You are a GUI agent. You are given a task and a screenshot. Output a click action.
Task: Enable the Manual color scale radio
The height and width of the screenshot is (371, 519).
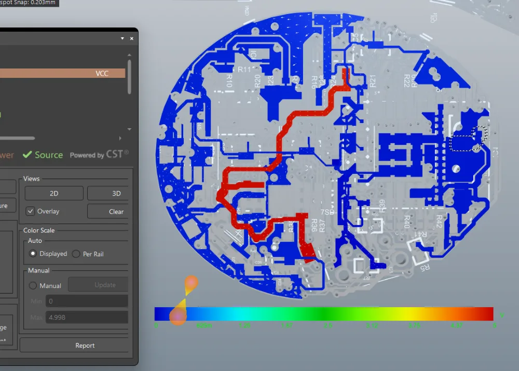pos(33,285)
